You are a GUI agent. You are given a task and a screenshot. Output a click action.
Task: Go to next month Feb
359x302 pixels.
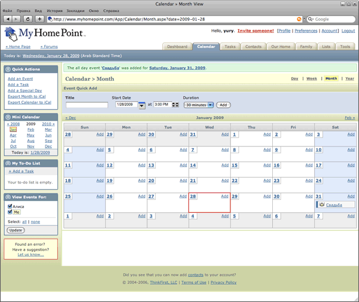350,118
